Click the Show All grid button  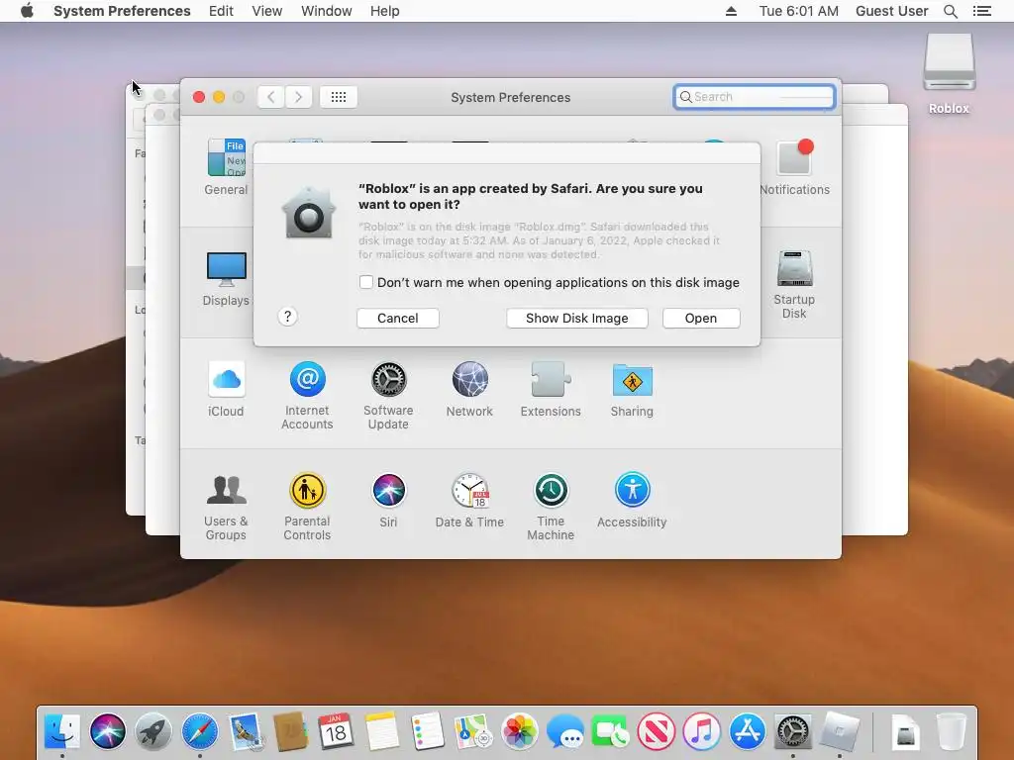[339, 97]
